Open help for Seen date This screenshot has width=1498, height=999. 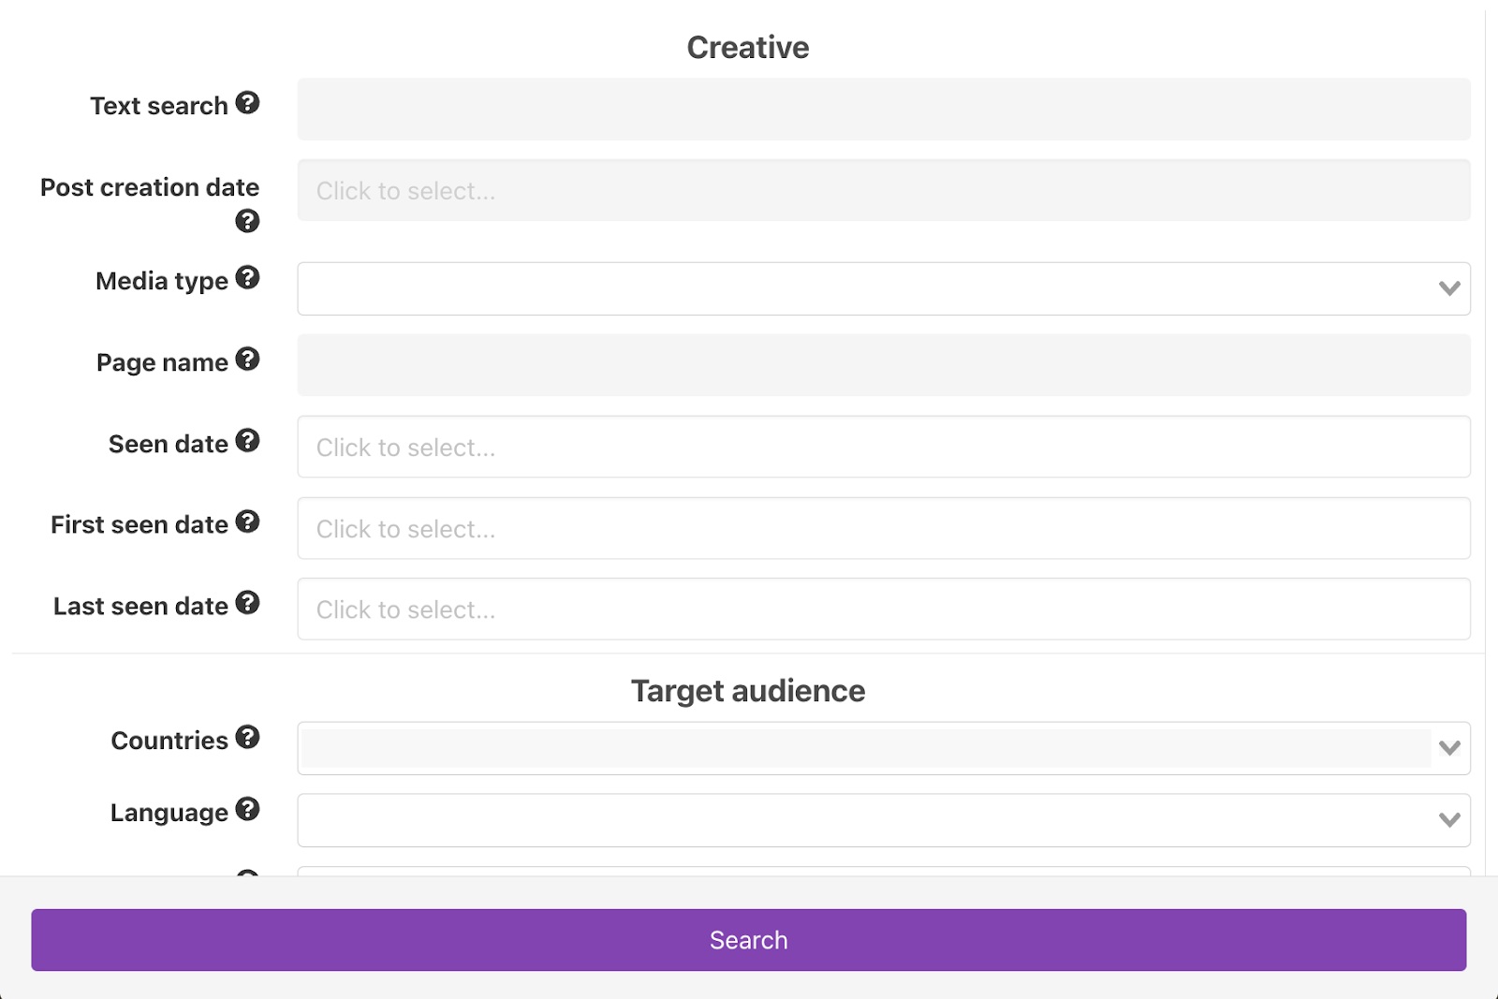tap(247, 441)
